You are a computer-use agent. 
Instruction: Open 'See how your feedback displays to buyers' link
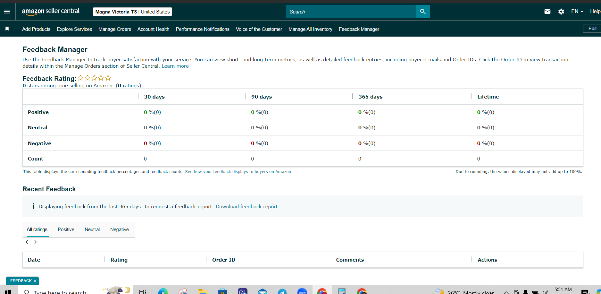click(x=238, y=172)
